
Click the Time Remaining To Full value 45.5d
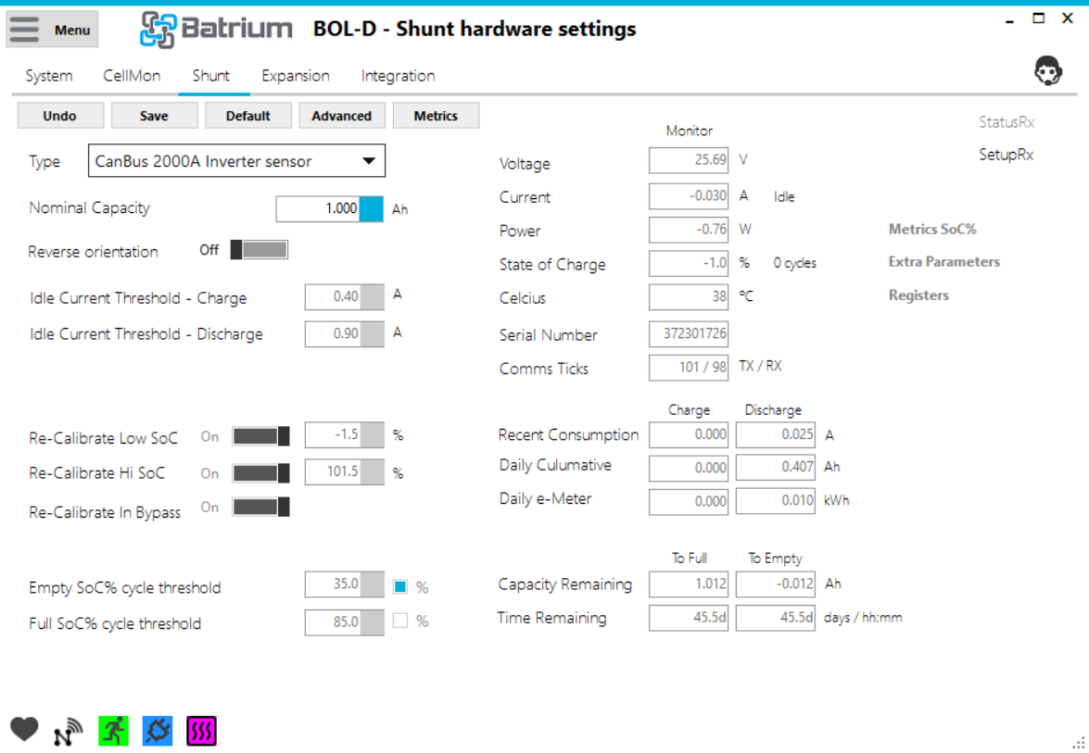[689, 618]
